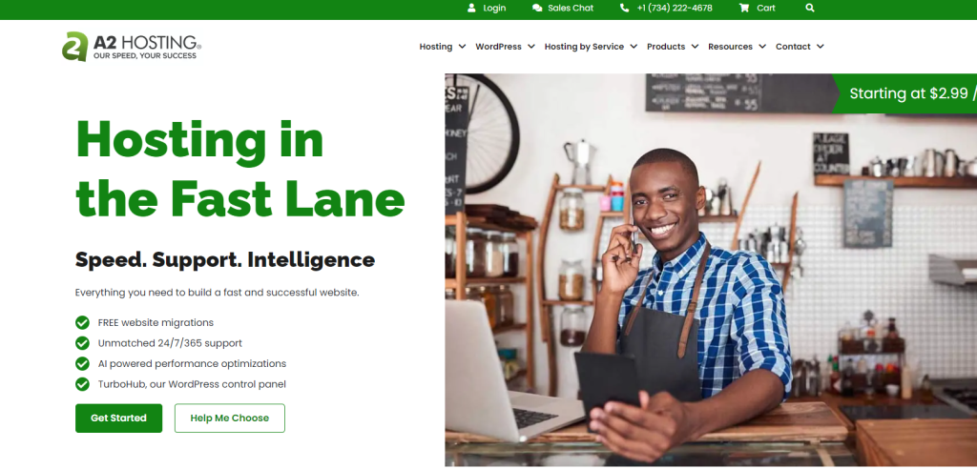
Task: Click the Get Started button
Action: [119, 418]
